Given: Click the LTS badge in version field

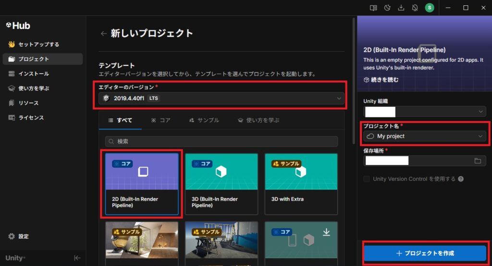Looking at the screenshot, I should click(153, 98).
